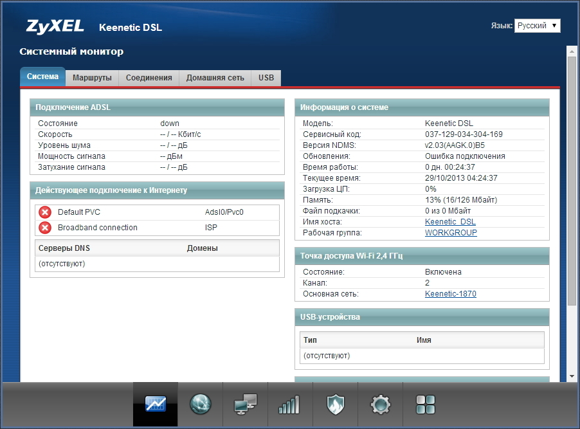580x429 pixels.
Task: Click the ZyXEL logo
Action: (55, 26)
